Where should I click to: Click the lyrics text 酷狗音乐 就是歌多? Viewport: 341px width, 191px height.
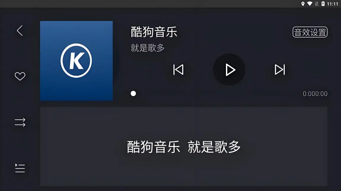click(x=184, y=147)
